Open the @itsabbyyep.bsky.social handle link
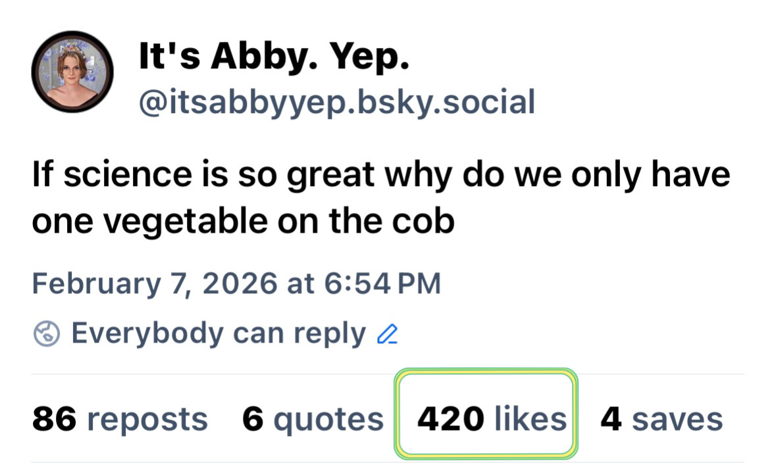Viewport: 776px width, 476px height. pyautogui.click(x=336, y=102)
